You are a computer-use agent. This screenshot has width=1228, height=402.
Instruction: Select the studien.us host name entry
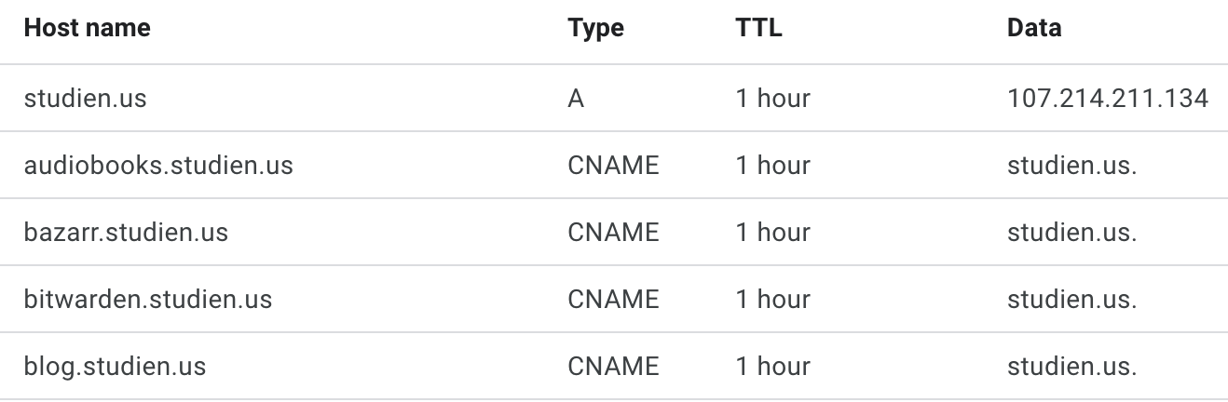pos(85,99)
